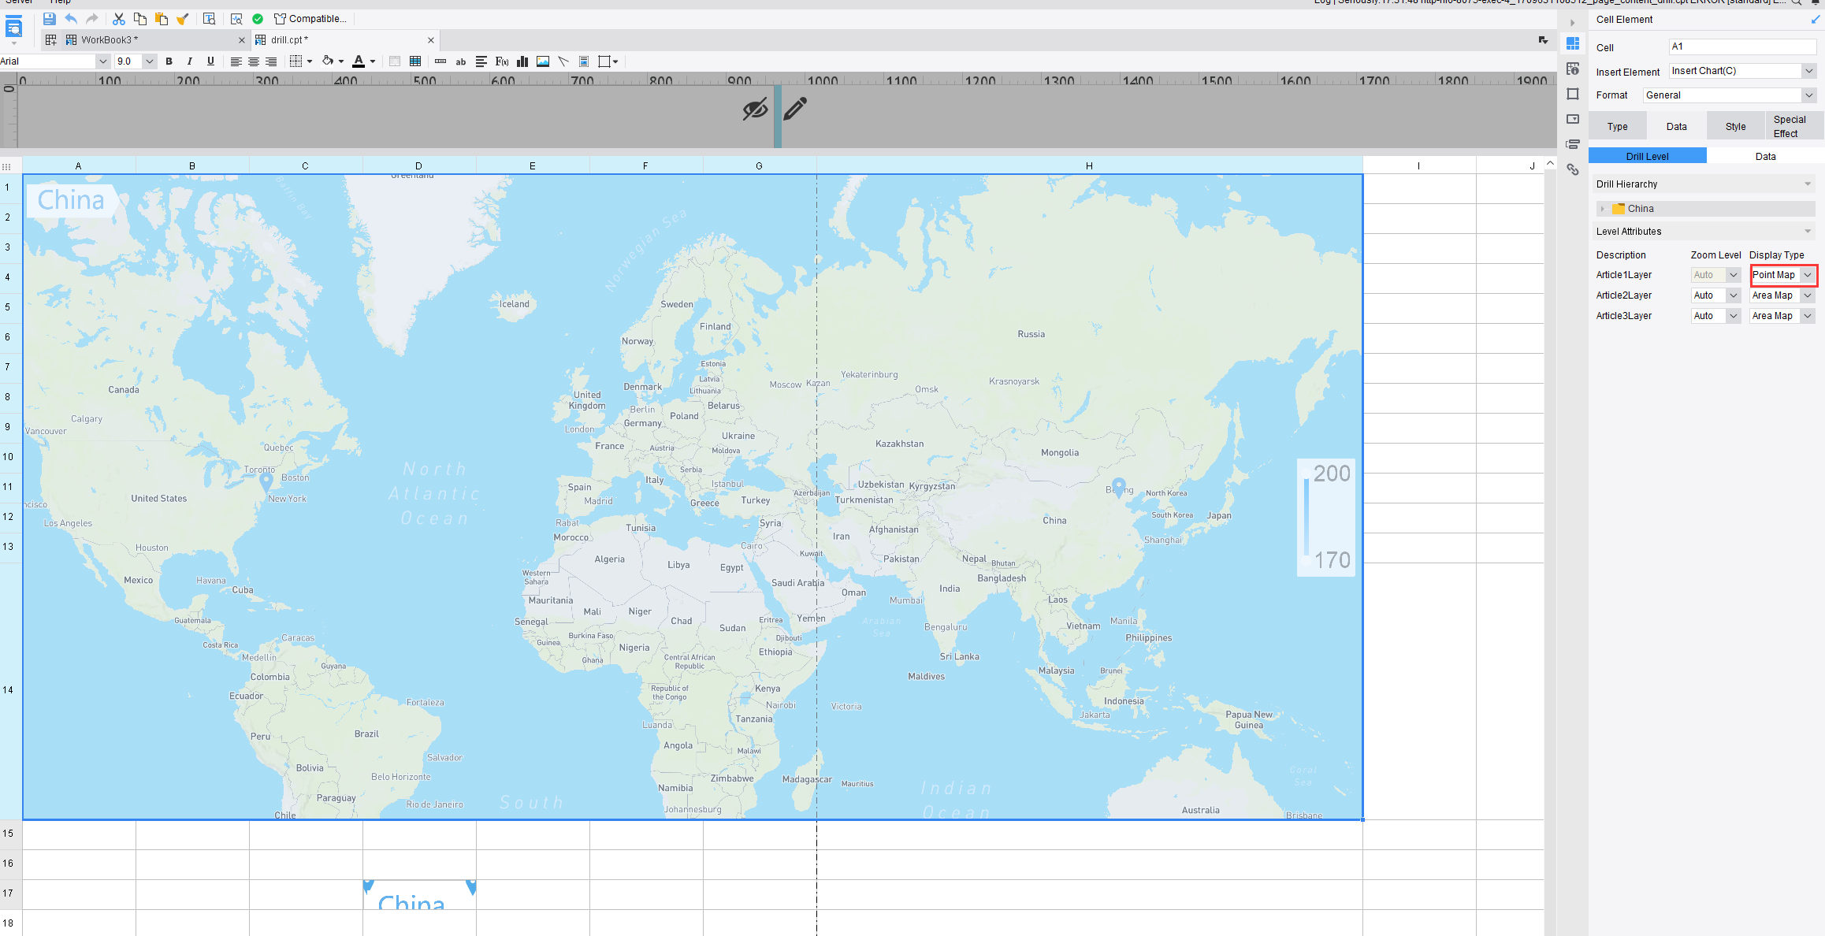This screenshot has width=1825, height=936.
Task: Click the unmerge cells icon
Action: click(415, 61)
